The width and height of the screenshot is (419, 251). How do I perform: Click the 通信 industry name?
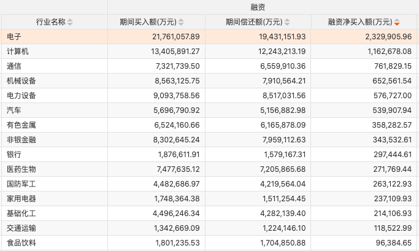coord(14,66)
